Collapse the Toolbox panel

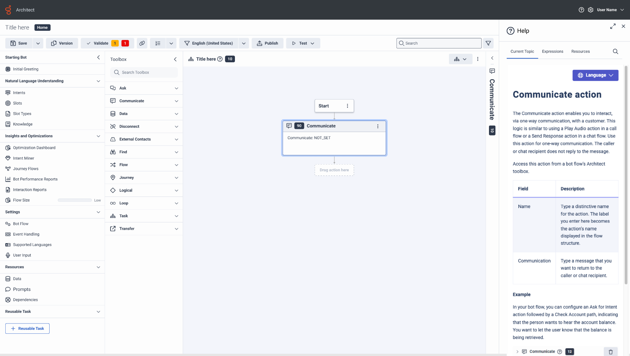point(175,59)
